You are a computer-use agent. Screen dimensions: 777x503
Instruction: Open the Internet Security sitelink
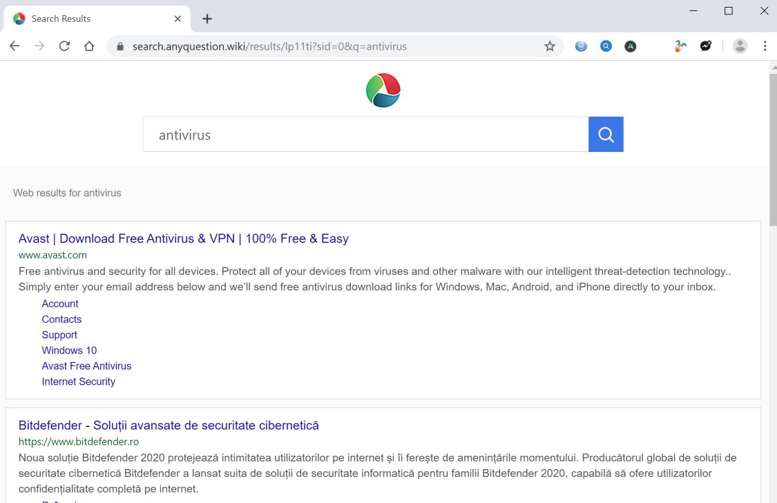coord(78,381)
